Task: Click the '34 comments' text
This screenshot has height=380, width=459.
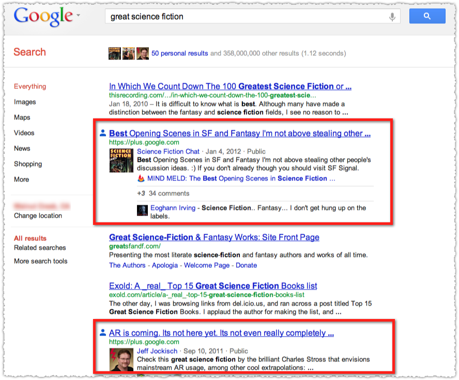Action: point(169,193)
